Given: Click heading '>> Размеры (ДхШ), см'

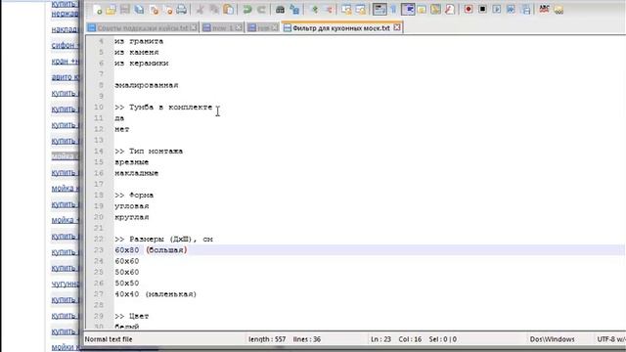Looking at the screenshot, I should [x=163, y=239].
